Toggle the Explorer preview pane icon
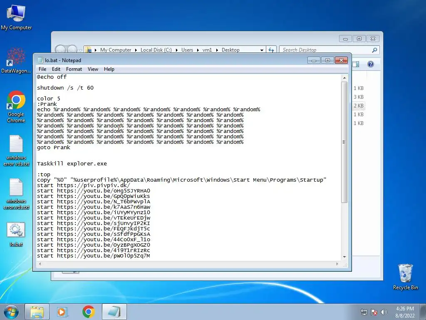Viewport: 426px width, 320px height. point(356,64)
